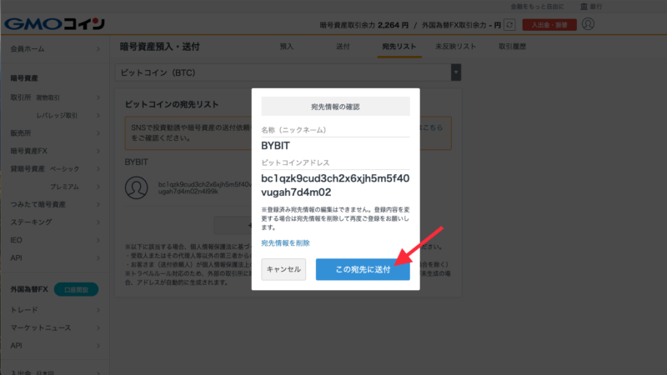Click the 金融をもっと自由に text in the top bar

click(537, 7)
